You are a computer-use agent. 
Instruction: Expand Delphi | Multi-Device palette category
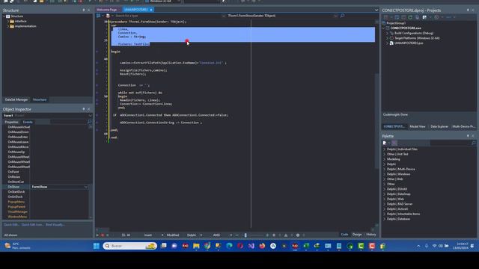click(x=384, y=169)
